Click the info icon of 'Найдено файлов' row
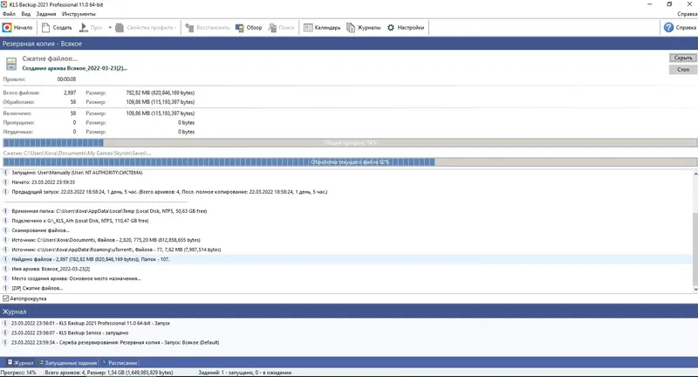 pos(6,259)
